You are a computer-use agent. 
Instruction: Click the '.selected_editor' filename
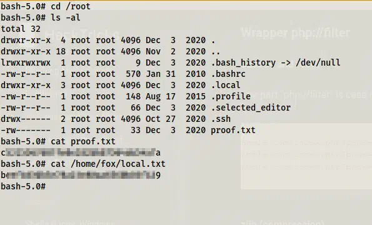251,107
